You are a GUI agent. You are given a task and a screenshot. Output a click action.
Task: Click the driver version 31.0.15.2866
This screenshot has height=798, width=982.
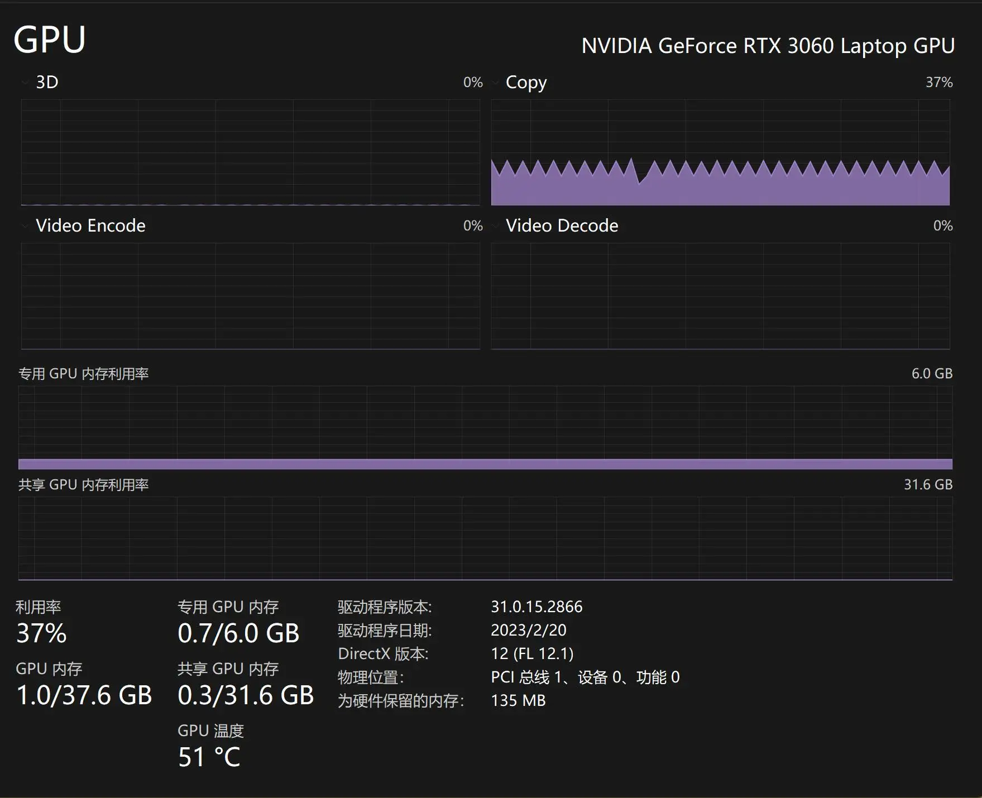536,607
